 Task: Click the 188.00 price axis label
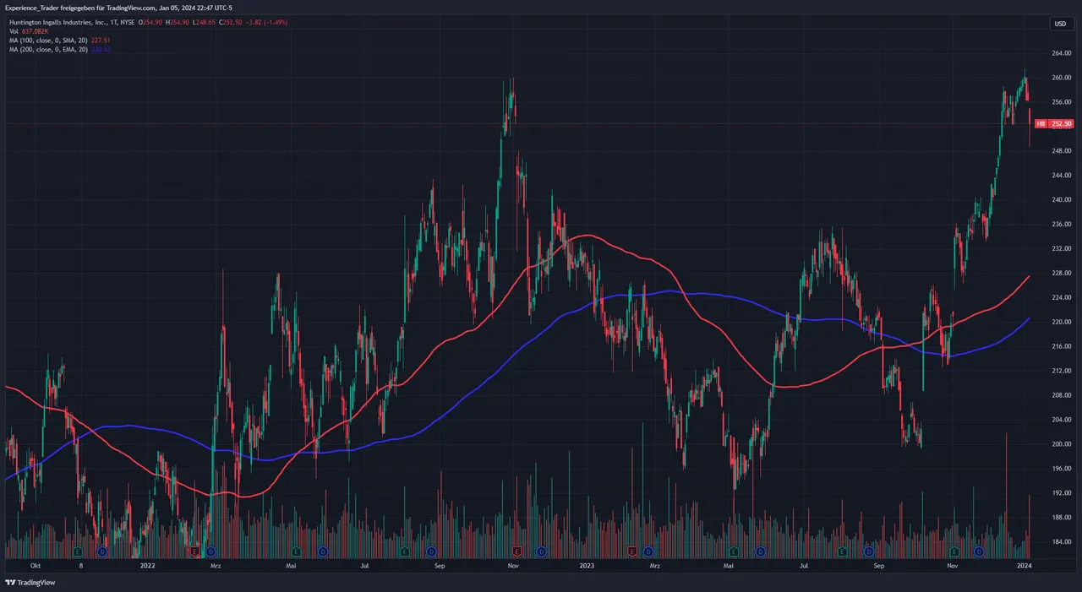click(1061, 517)
